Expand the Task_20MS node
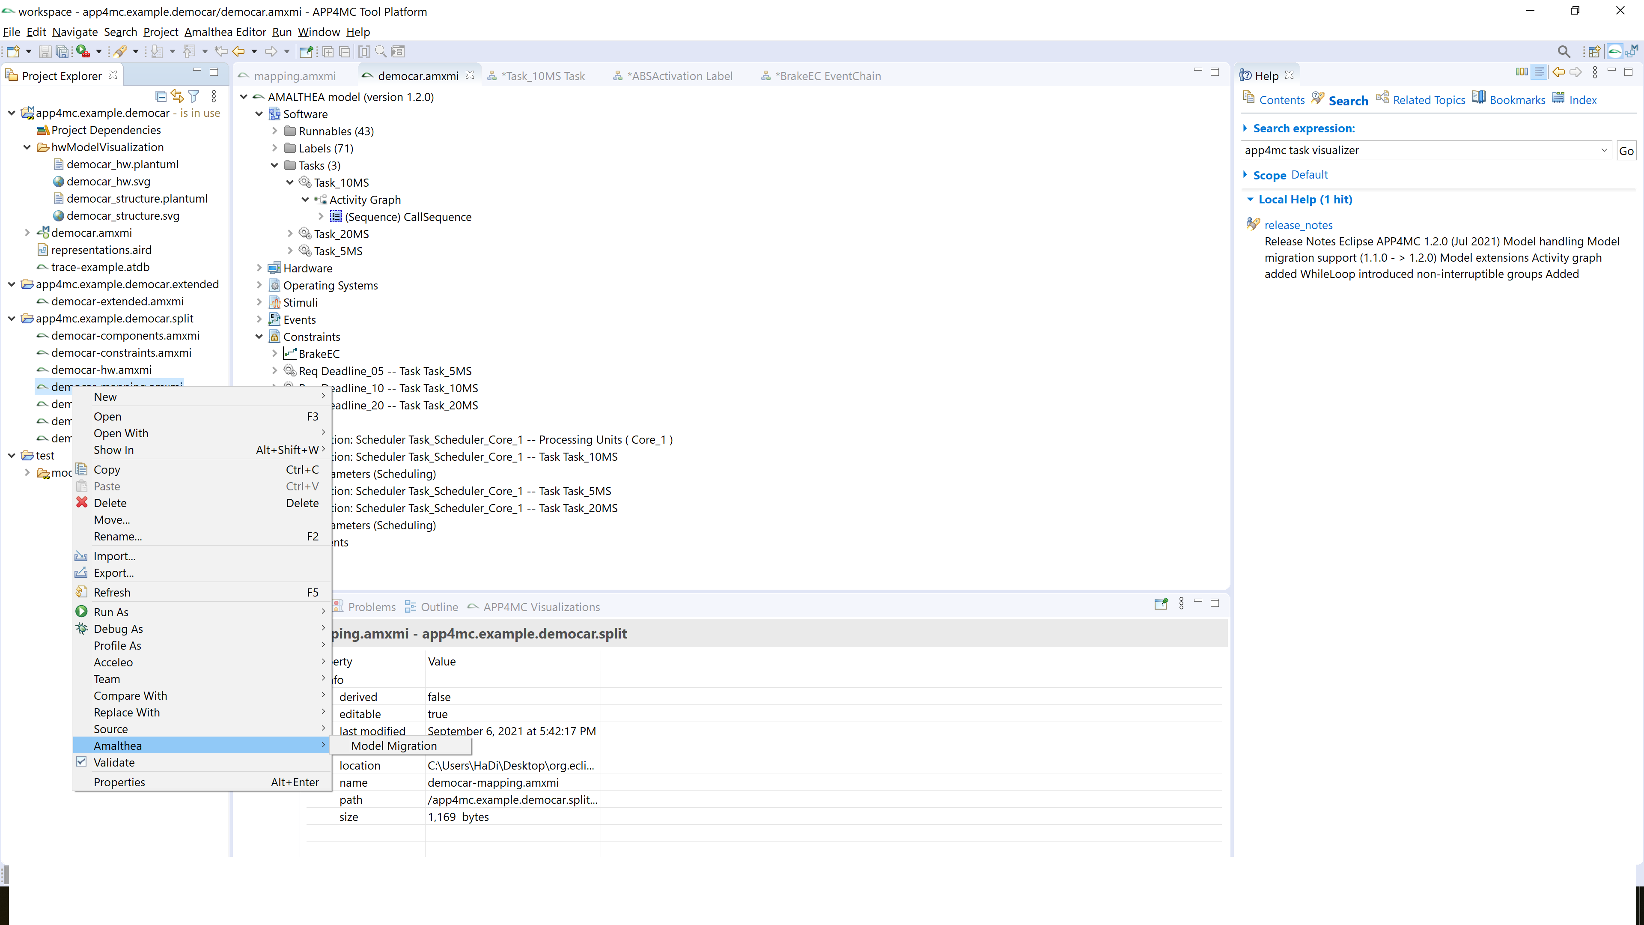The height and width of the screenshot is (925, 1644). tap(290, 234)
